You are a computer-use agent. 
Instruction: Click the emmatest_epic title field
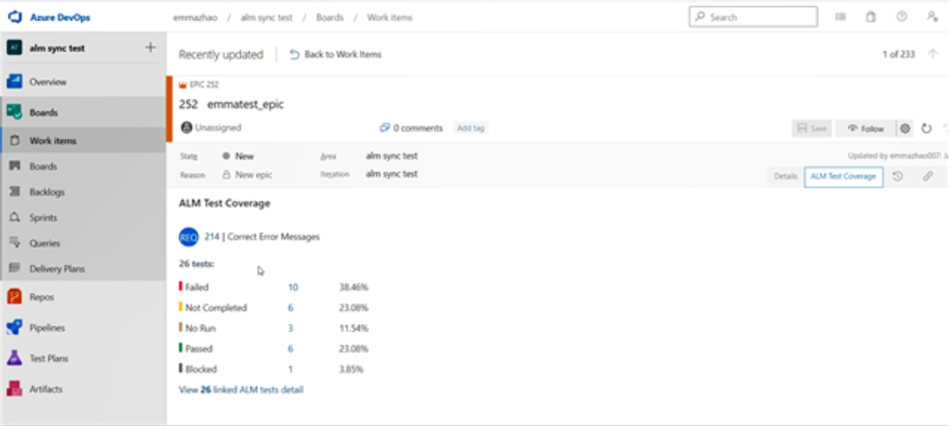click(245, 104)
